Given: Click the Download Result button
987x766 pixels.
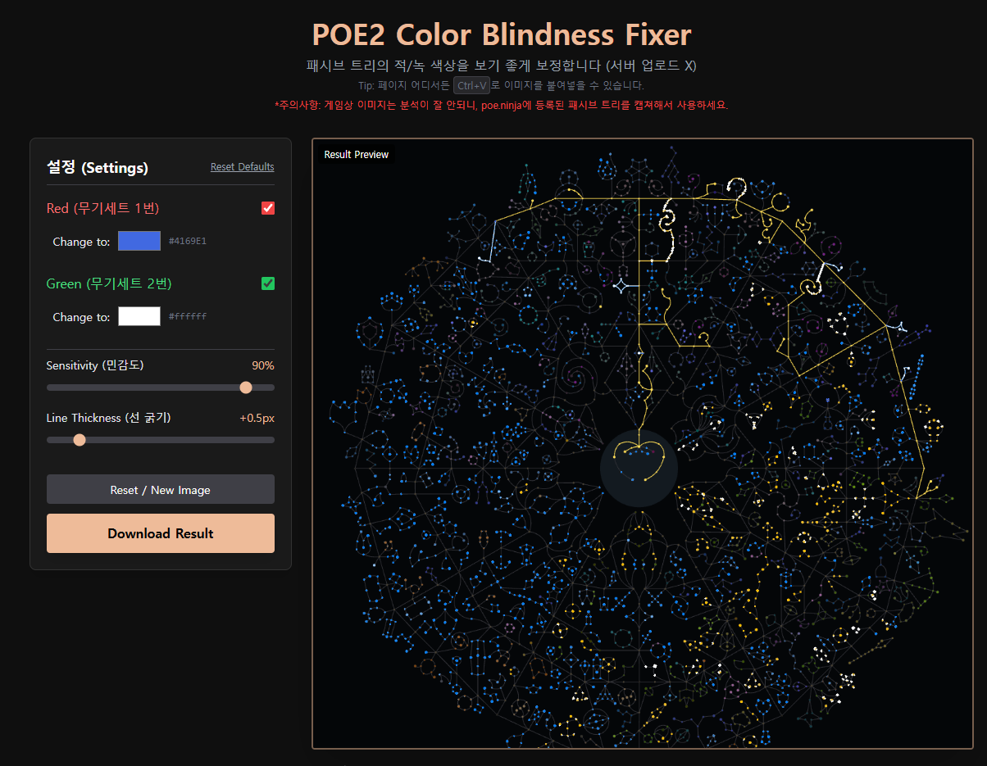Looking at the screenshot, I should pos(161,533).
